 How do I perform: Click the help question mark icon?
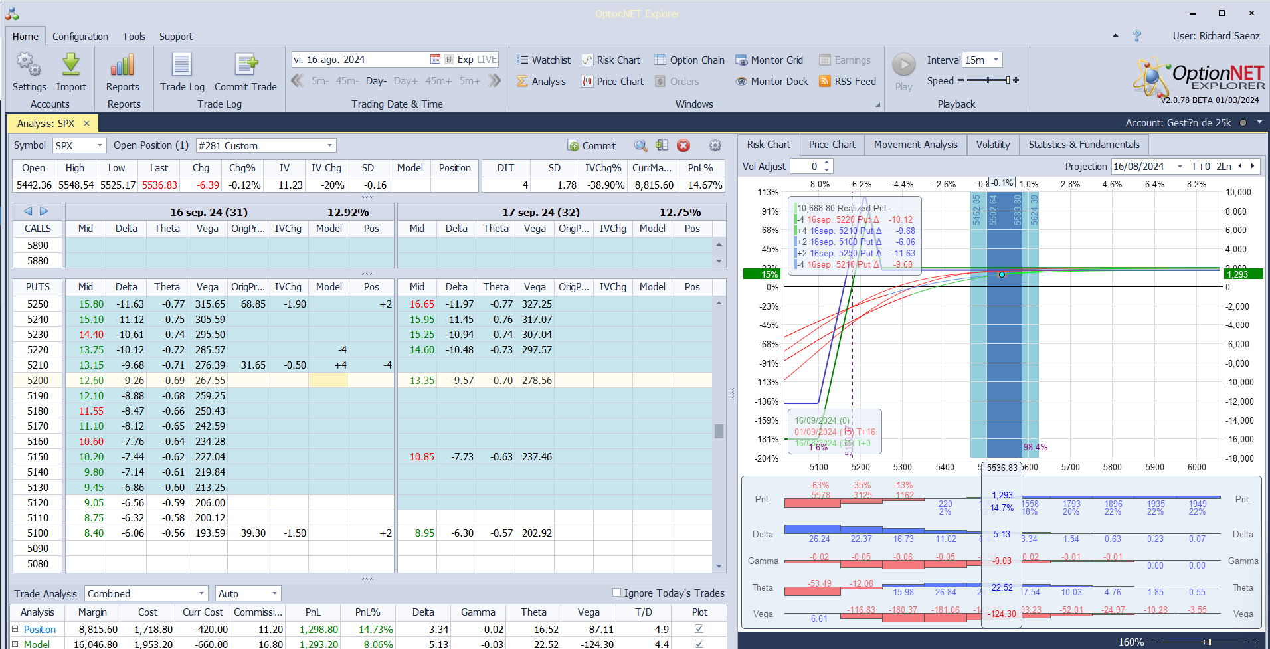1137,36
